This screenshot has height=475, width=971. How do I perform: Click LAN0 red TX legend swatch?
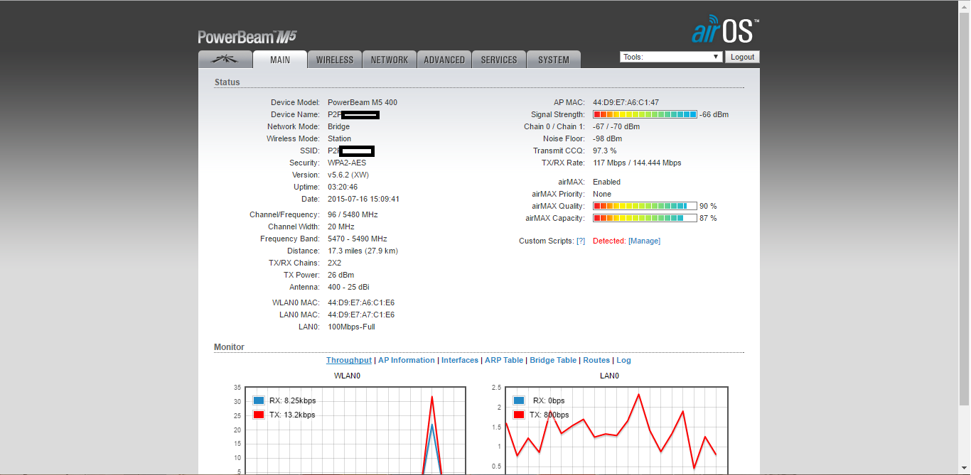pos(520,415)
